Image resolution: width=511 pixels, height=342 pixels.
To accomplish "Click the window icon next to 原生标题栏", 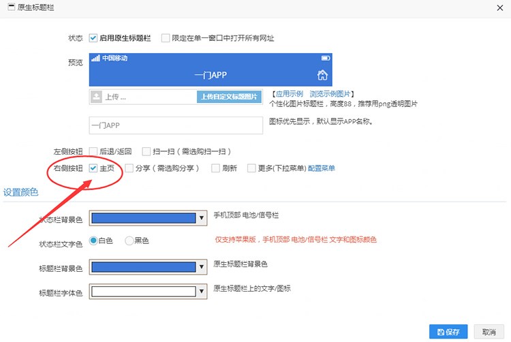I will click(12, 7).
